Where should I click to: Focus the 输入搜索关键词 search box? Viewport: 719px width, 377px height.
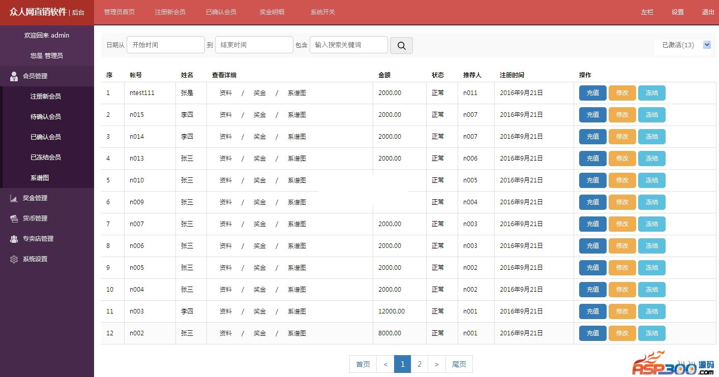(348, 45)
